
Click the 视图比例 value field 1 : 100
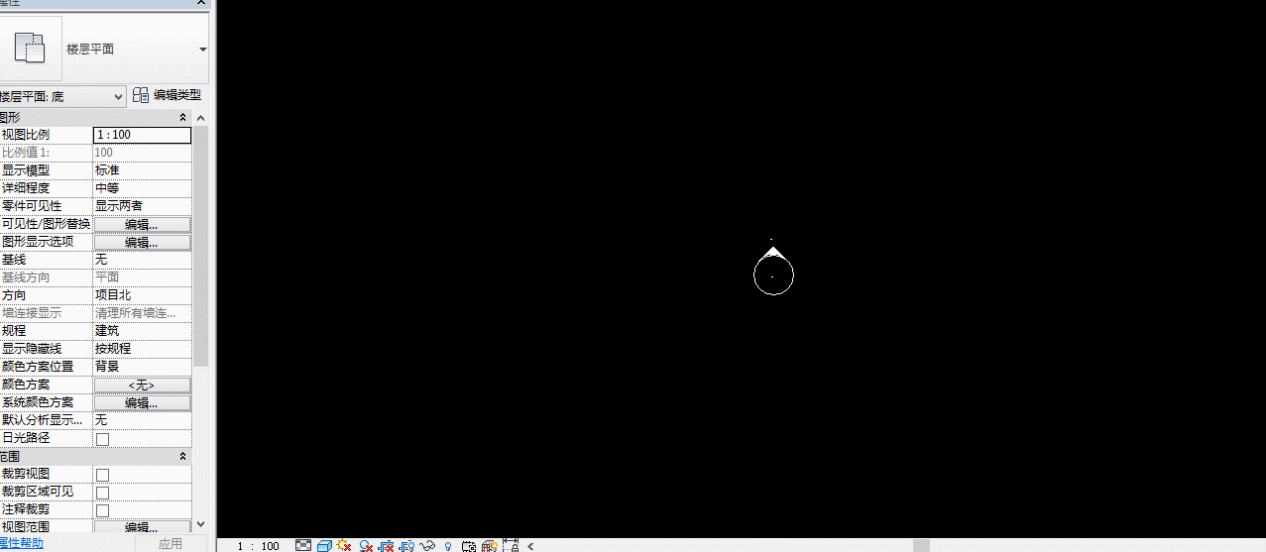tap(142, 135)
